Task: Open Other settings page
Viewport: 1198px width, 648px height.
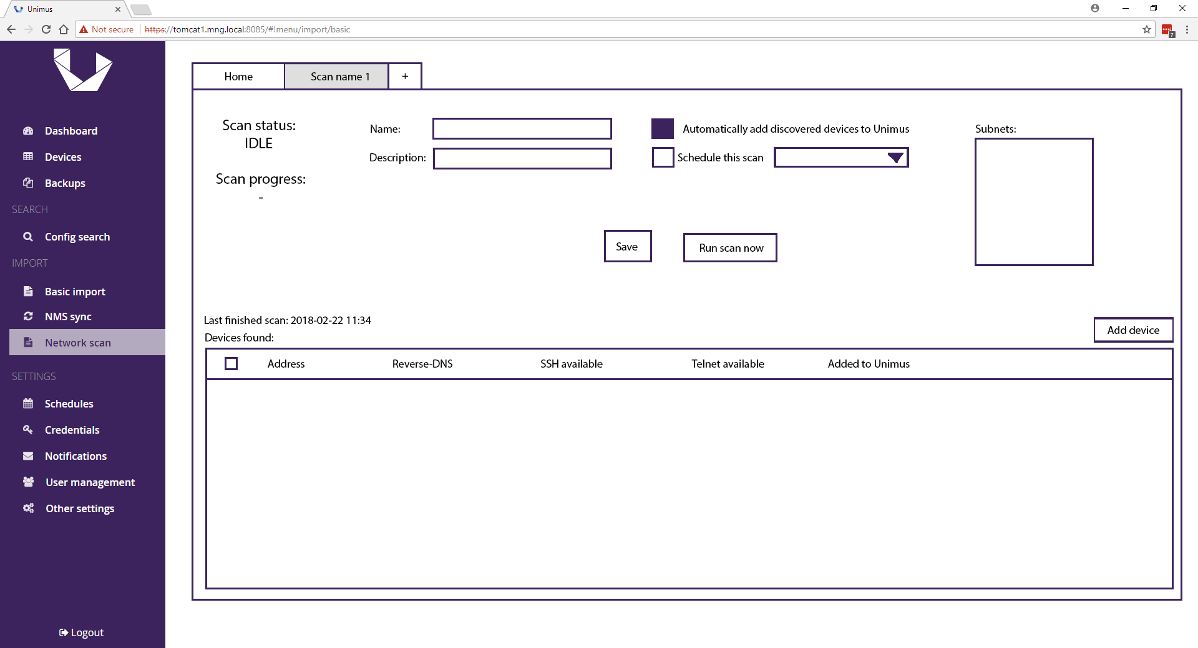Action: [x=80, y=508]
